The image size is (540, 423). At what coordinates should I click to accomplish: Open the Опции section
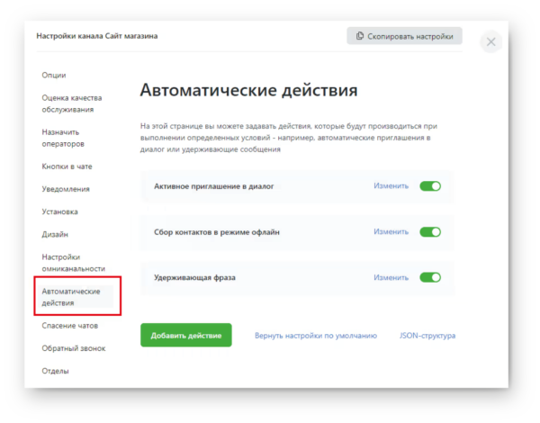click(x=54, y=75)
